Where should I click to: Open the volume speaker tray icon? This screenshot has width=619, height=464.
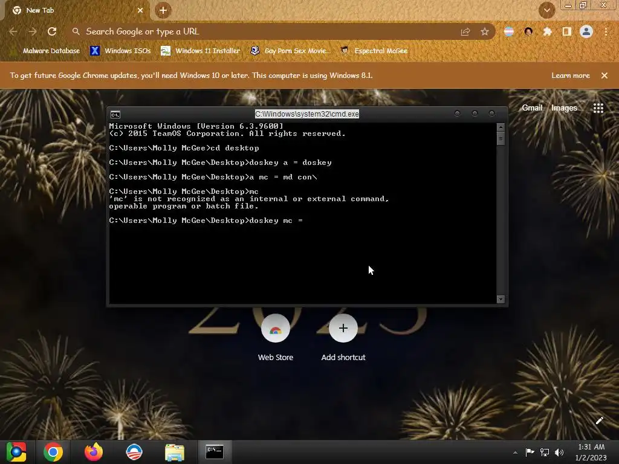(x=559, y=452)
